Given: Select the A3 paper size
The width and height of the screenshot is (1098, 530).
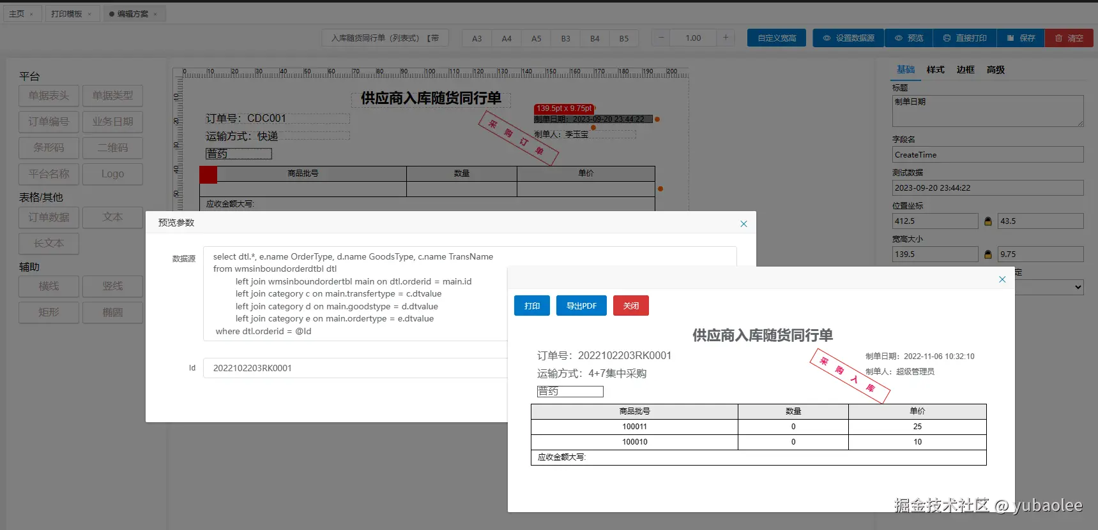Looking at the screenshot, I should click(x=477, y=38).
